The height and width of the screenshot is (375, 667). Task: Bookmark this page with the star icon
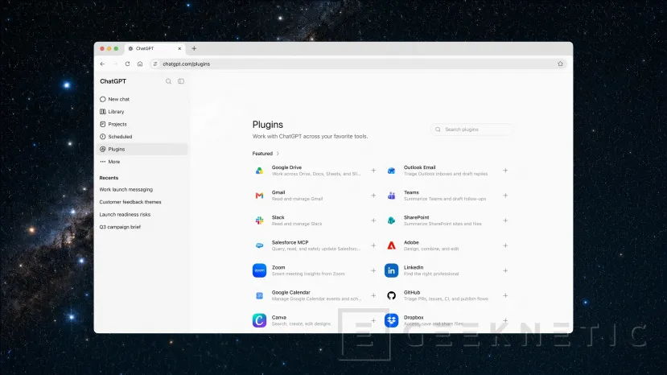coord(560,64)
